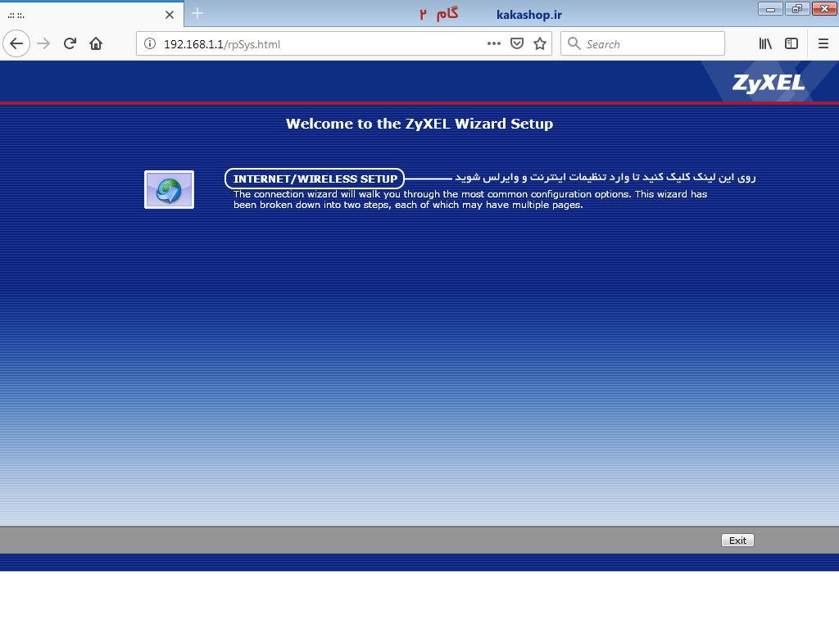The width and height of the screenshot is (839, 629).
Task: Click the internet setup globe wizard icon
Action: [169, 190]
